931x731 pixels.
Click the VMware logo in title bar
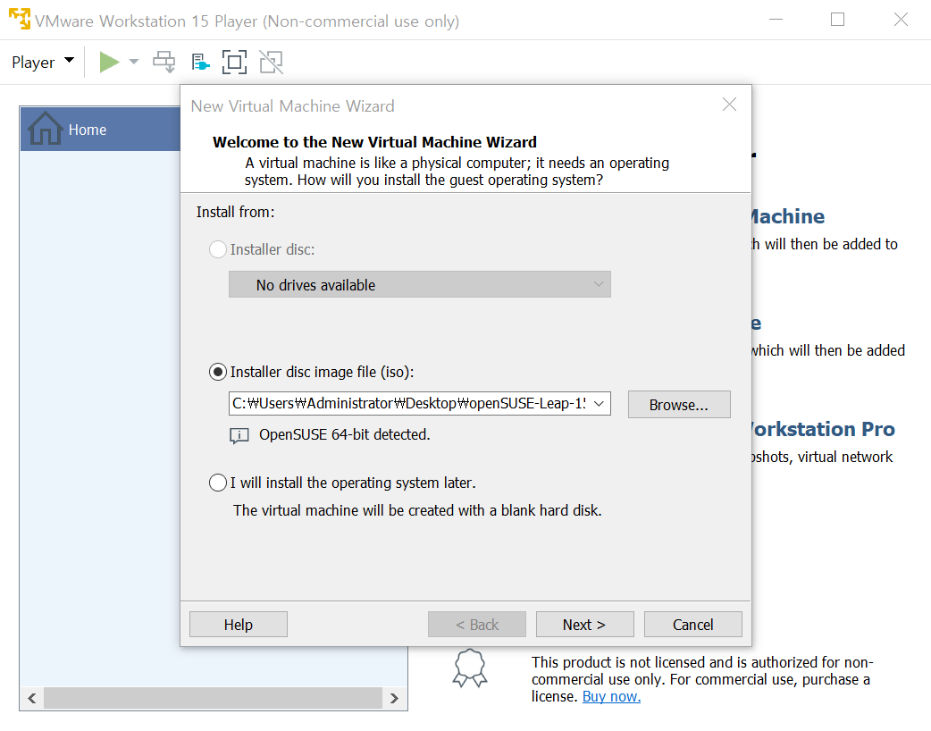(x=19, y=19)
